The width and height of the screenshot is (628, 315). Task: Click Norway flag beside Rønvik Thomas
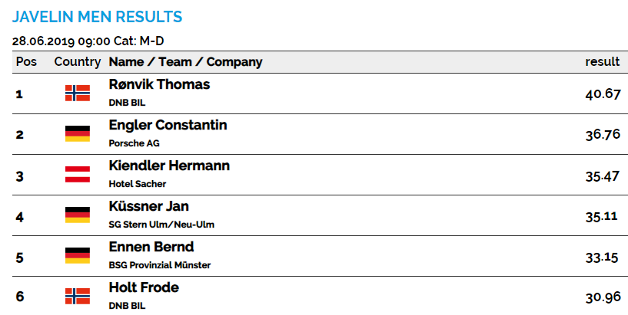78,93
